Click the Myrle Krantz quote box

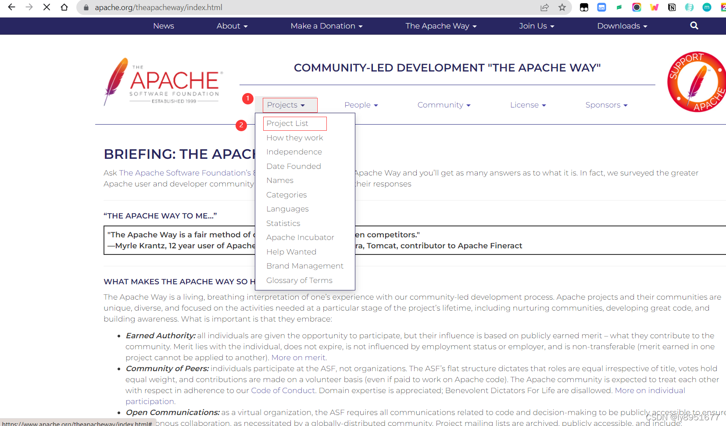(415, 240)
